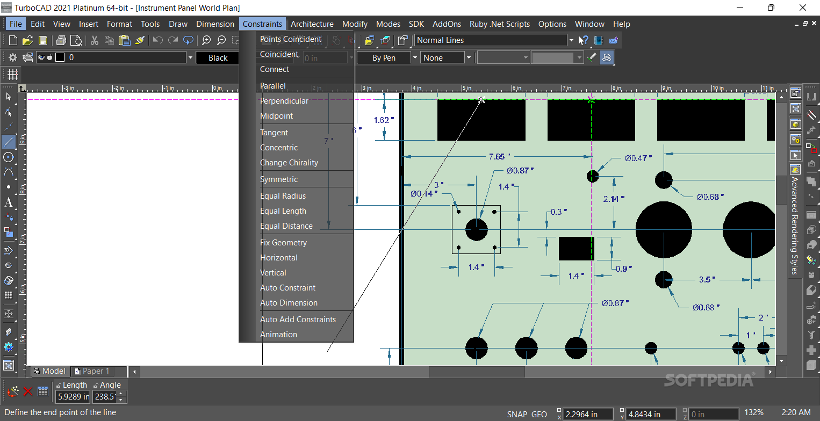This screenshot has width=820, height=421.
Task: Open a file using the folder icon
Action: click(x=28, y=40)
